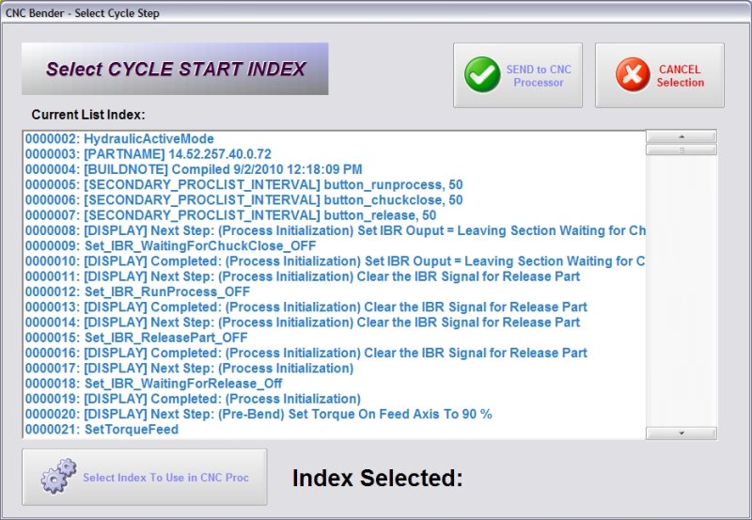752x520 pixels.
Task: Pick the button_chuckclose, 50 entry
Action: (x=243, y=200)
